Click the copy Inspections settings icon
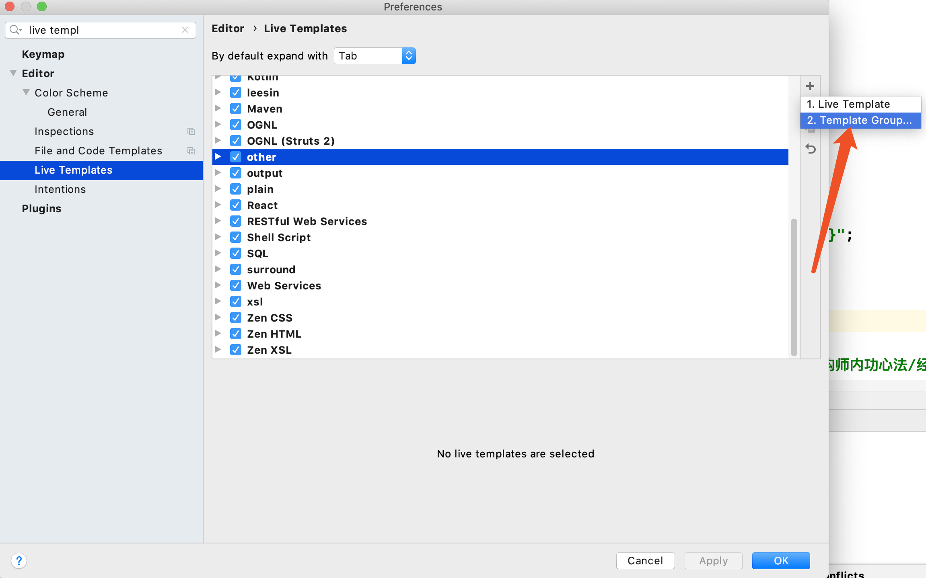926x578 pixels. tap(191, 131)
